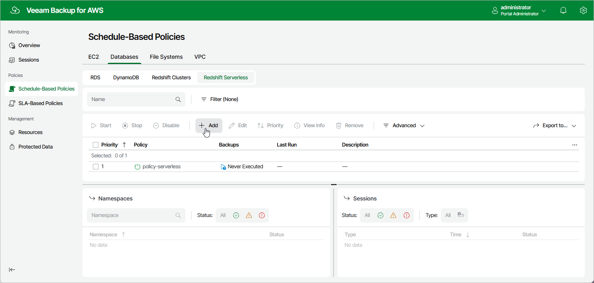Open Schedule-Based Policies in sidebar
Image resolution: width=594 pixels, height=283 pixels.
point(41,89)
